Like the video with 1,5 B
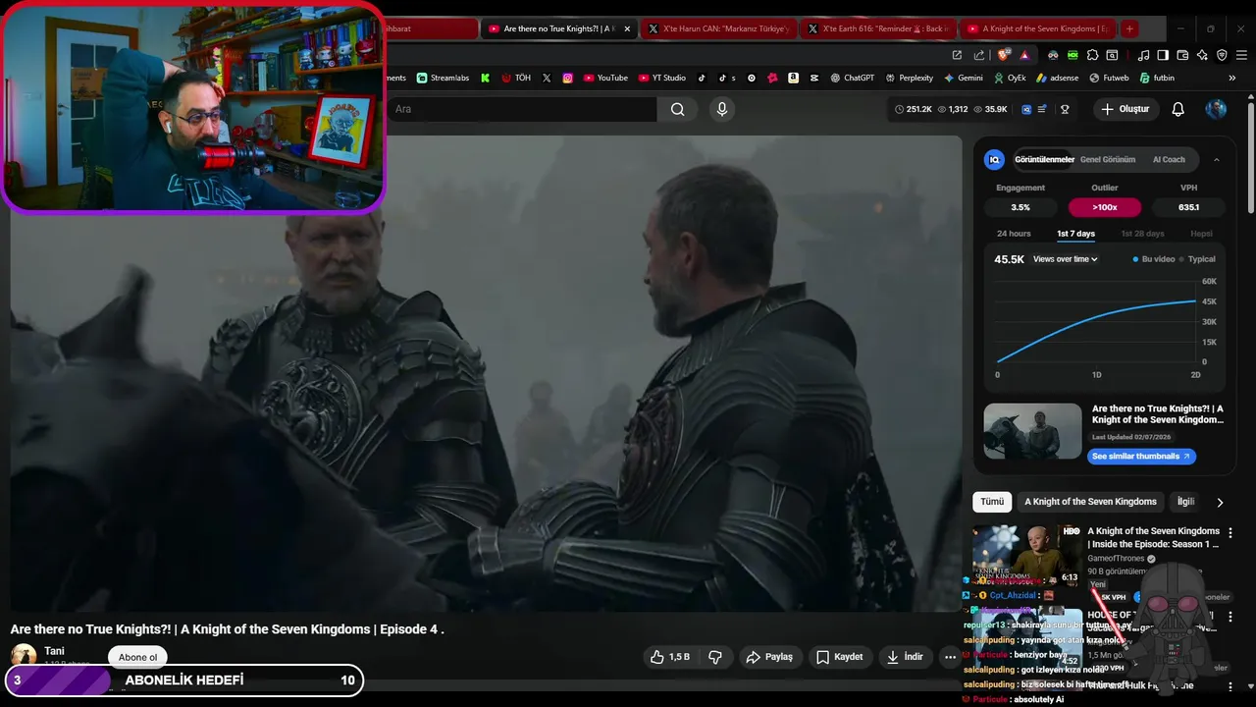 click(669, 657)
